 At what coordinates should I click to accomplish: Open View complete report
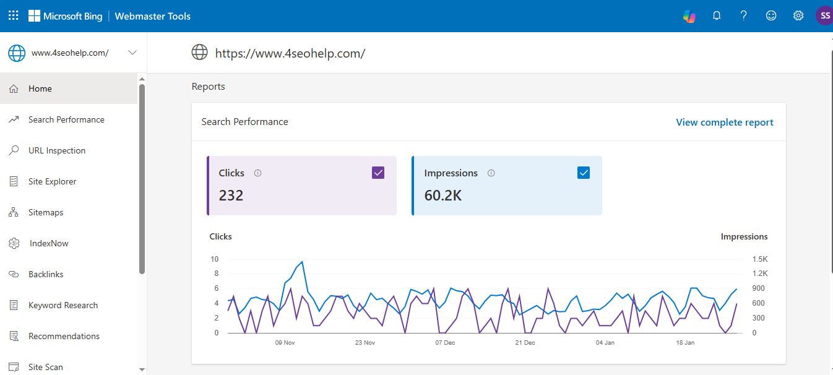coord(724,122)
